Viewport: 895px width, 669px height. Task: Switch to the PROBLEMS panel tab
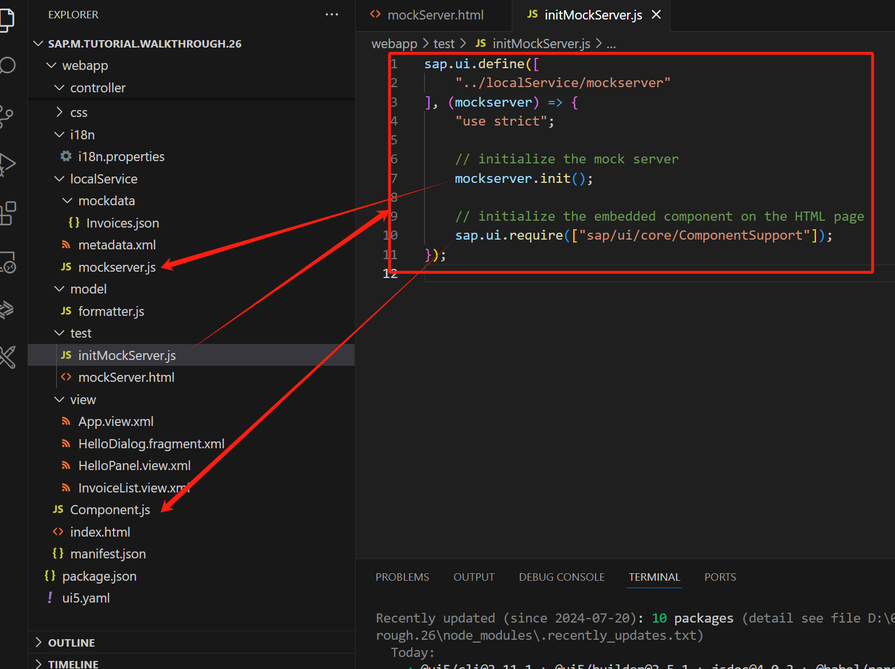[402, 577]
